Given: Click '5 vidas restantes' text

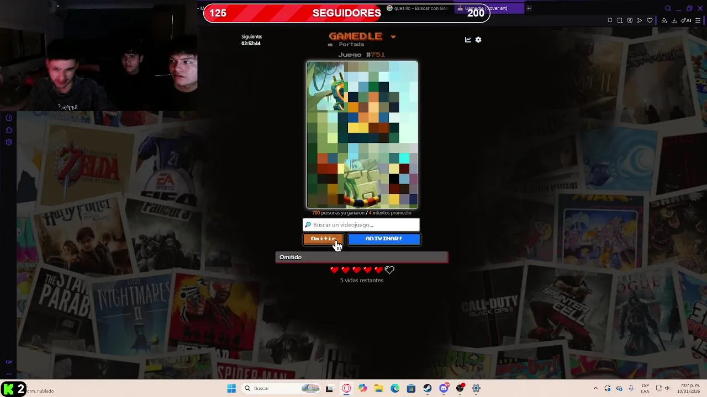Looking at the screenshot, I should click(x=362, y=280).
